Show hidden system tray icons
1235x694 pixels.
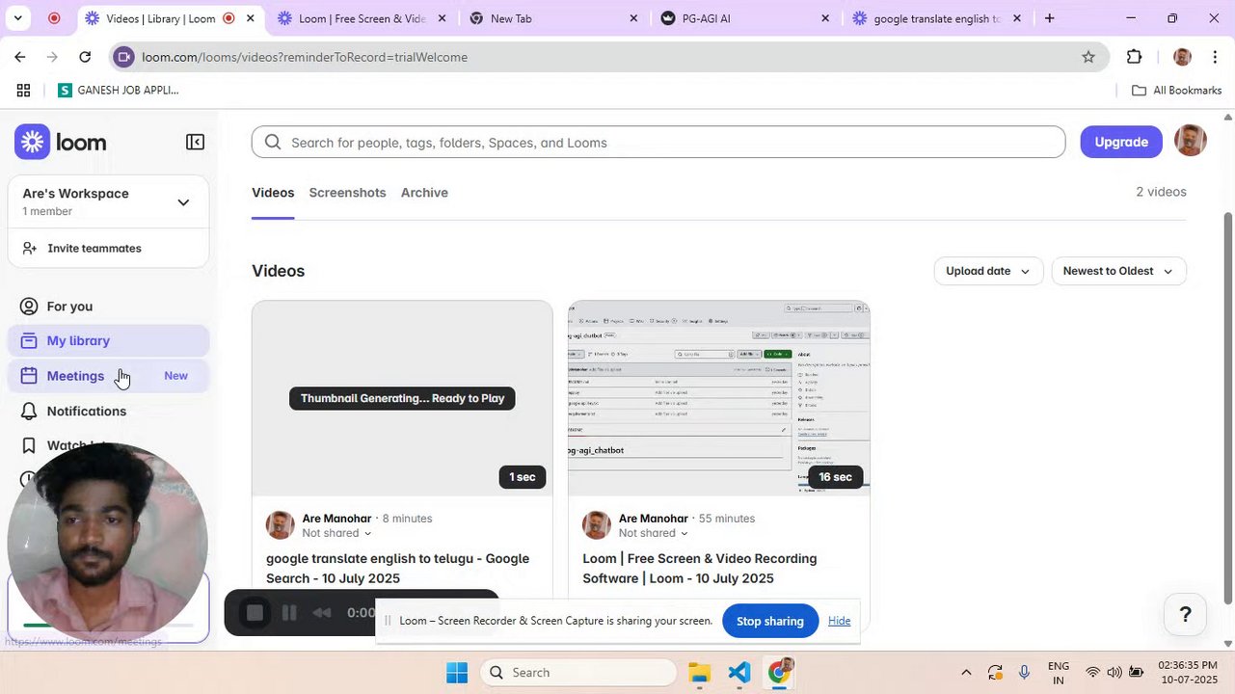tap(966, 673)
